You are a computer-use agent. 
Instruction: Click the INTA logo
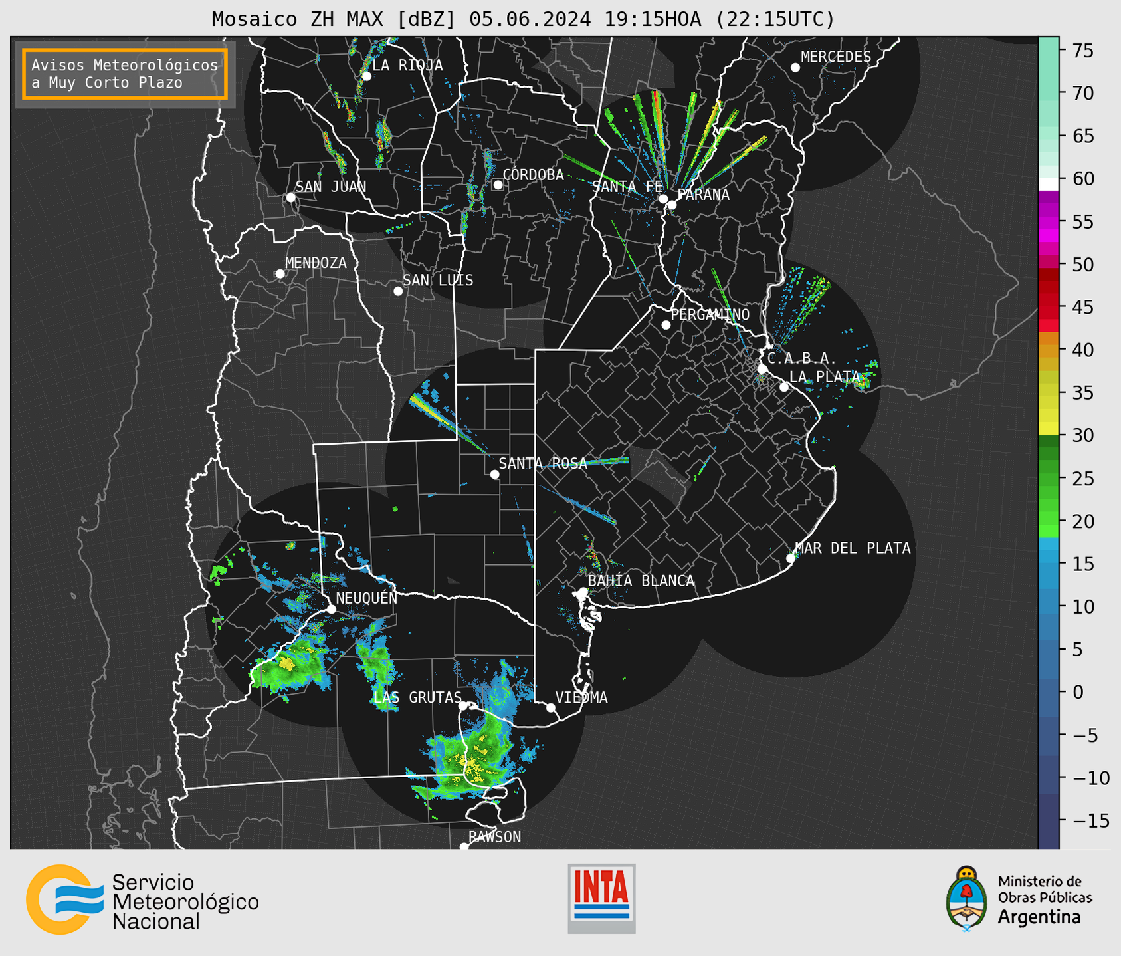pyautogui.click(x=601, y=898)
